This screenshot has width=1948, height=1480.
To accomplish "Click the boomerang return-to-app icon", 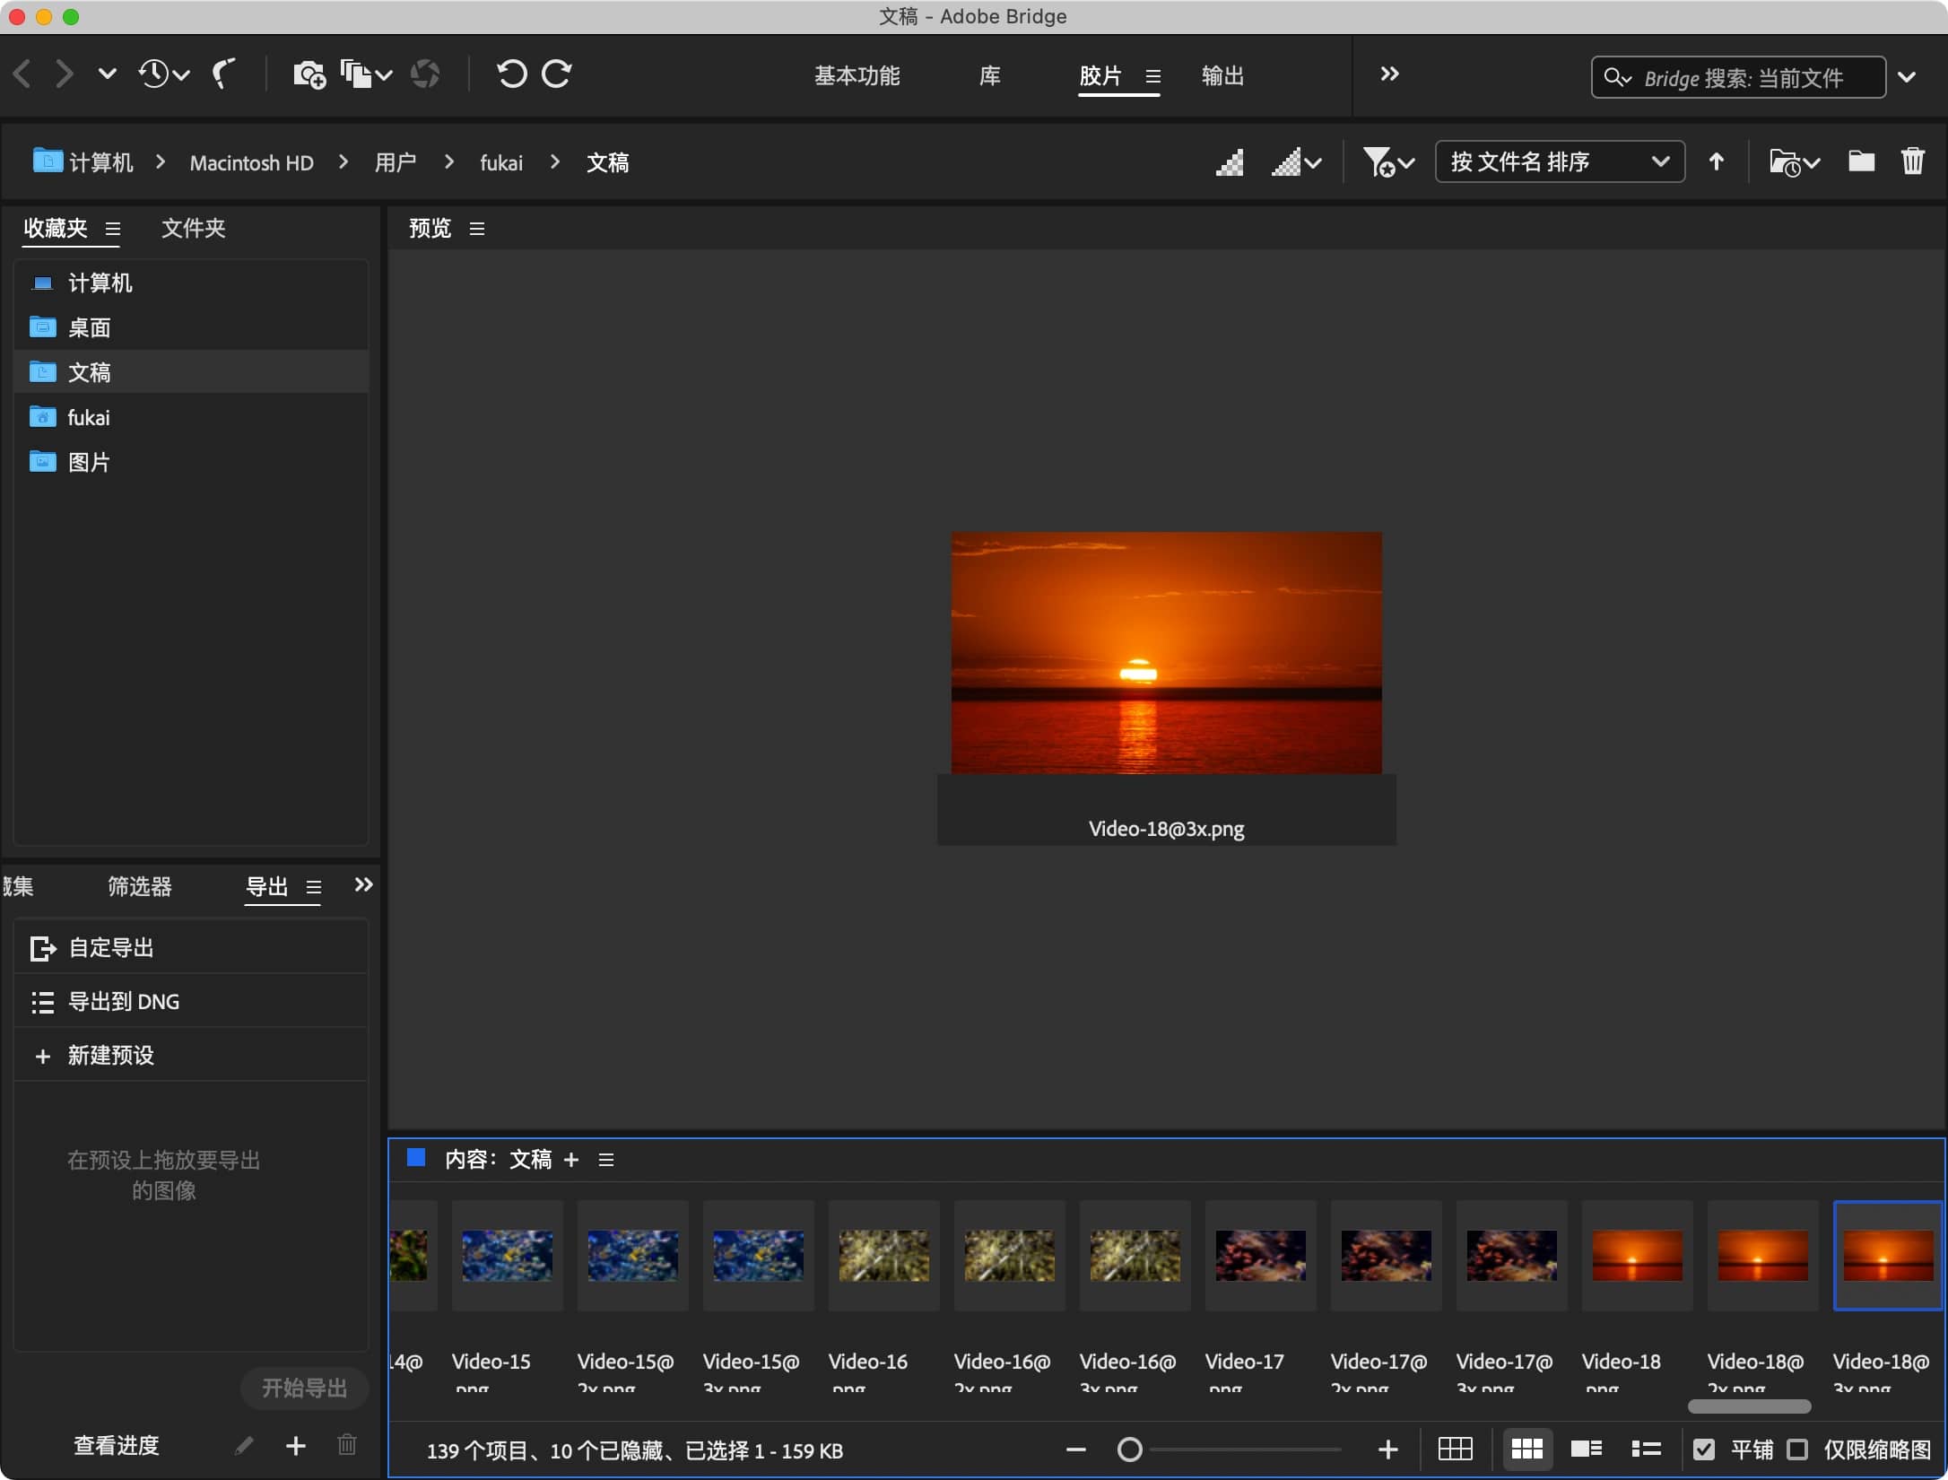I will pyautogui.click(x=223, y=74).
